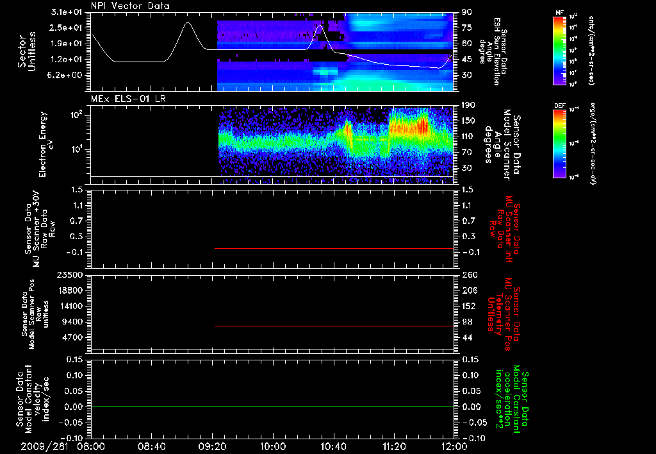Click the 152 telemetry axis value
Screen dimensions: 656x454
tap(469, 306)
